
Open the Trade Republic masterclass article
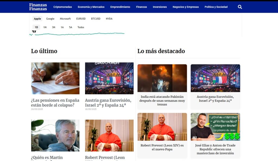point(215,149)
